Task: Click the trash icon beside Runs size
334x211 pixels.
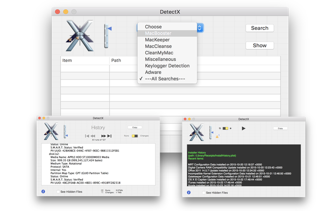Action: tap(102, 191)
